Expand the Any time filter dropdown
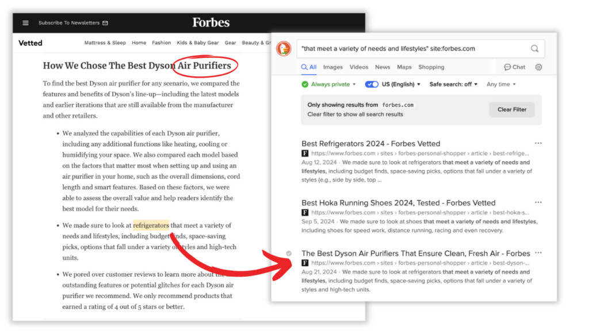Screen dimensions: 589x334 click(500, 84)
